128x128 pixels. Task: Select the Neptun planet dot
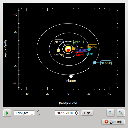pos(95,63)
